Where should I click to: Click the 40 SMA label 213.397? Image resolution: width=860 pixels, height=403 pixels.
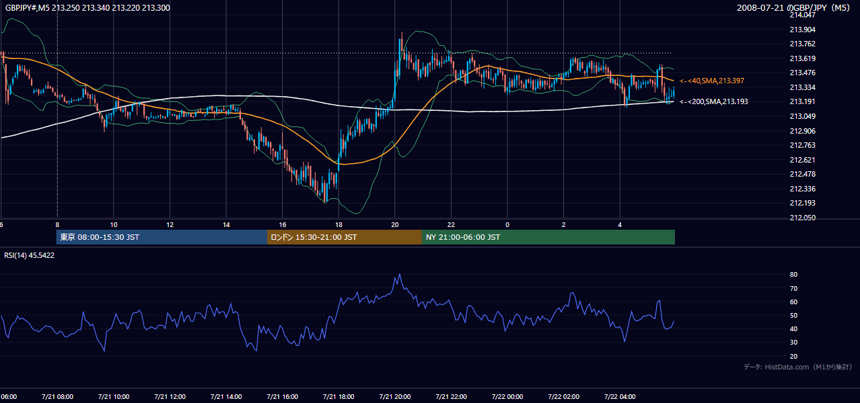(x=712, y=81)
